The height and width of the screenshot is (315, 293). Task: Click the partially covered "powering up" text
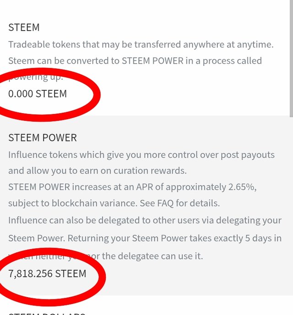click(41, 77)
